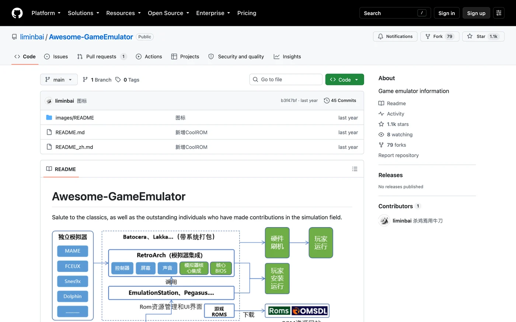Screen dimensions: 516x322
Task: Fork the repository via the Fork button
Action: pyautogui.click(x=440, y=36)
